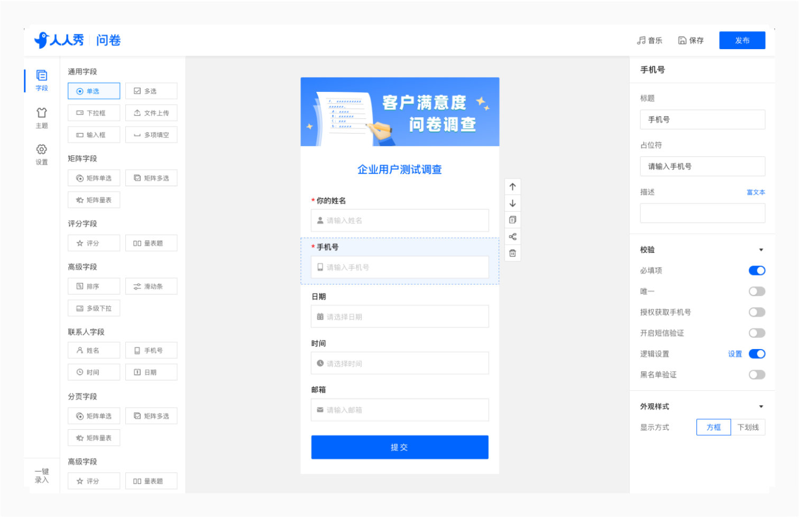
Task: Select the 下划线 underline display style
Action: pos(748,427)
